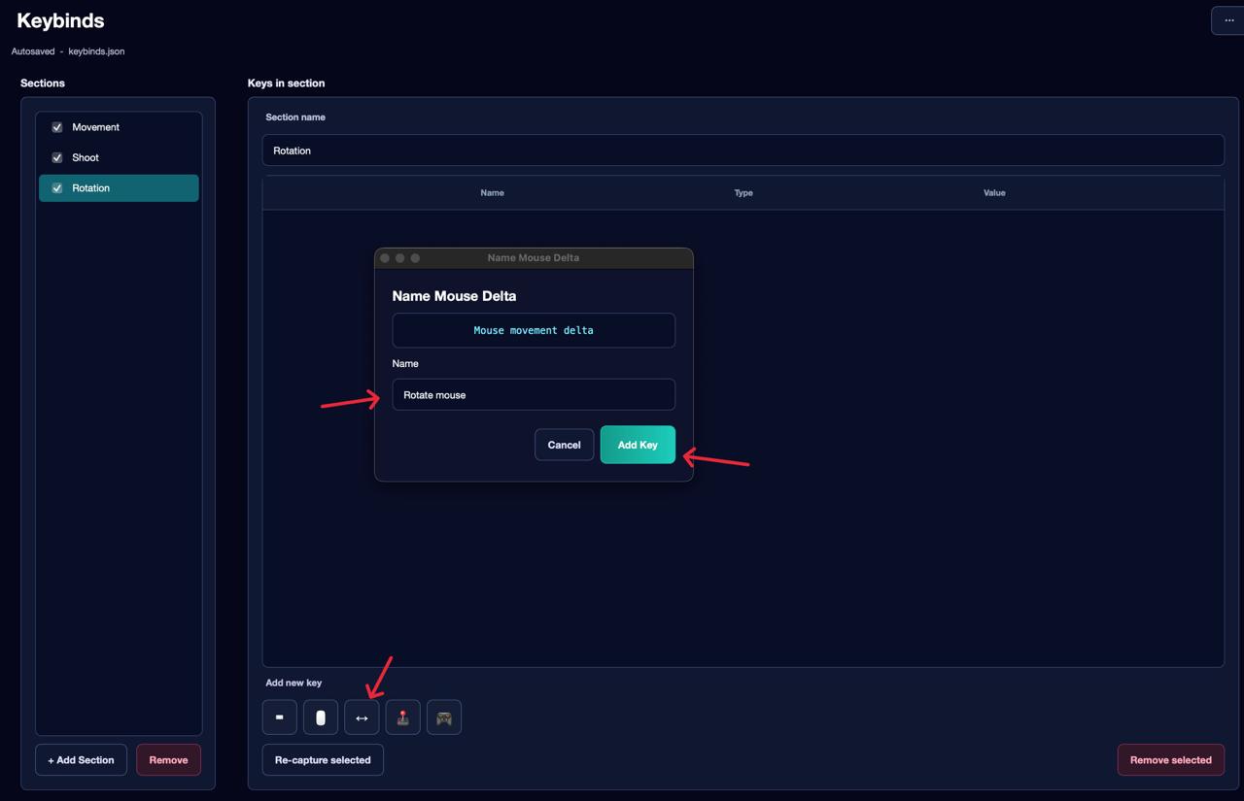Click Re-capture selected button
Viewport: 1244px width, 801px height.
click(323, 760)
